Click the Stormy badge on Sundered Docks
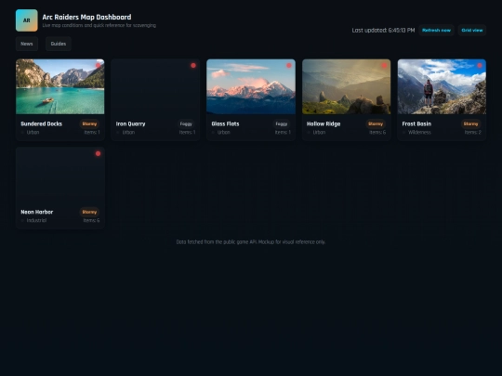This screenshot has height=376, width=502. coord(89,123)
